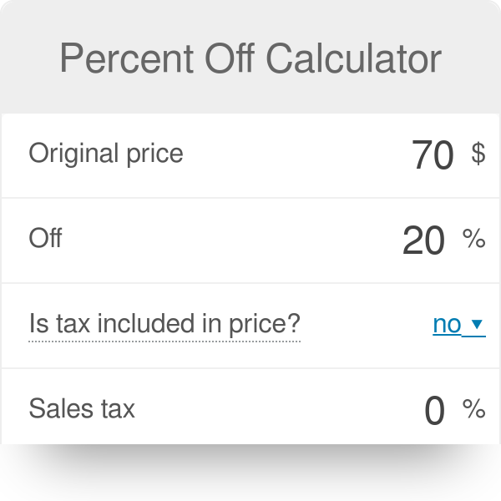Click the "Original price" label

click(106, 154)
